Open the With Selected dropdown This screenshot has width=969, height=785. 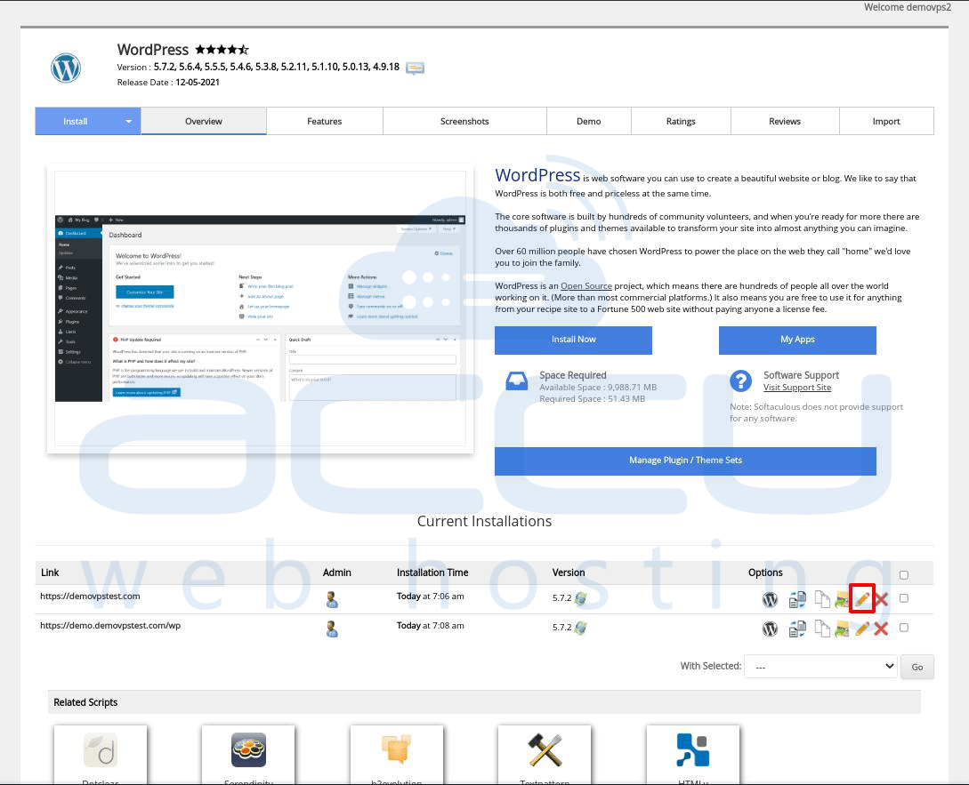pyautogui.click(x=820, y=667)
